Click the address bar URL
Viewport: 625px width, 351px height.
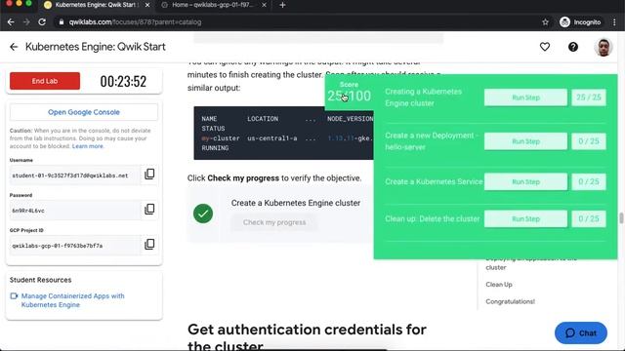135,22
